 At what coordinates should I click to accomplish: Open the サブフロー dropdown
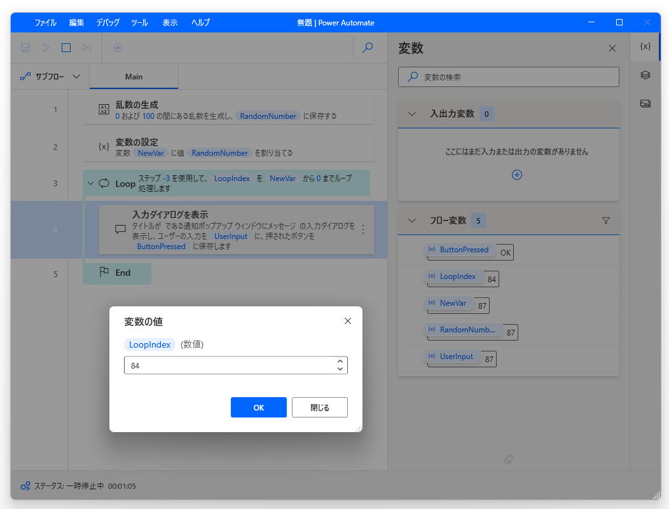point(76,76)
